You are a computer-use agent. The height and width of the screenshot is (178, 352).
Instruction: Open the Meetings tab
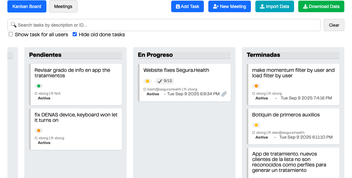tap(63, 6)
